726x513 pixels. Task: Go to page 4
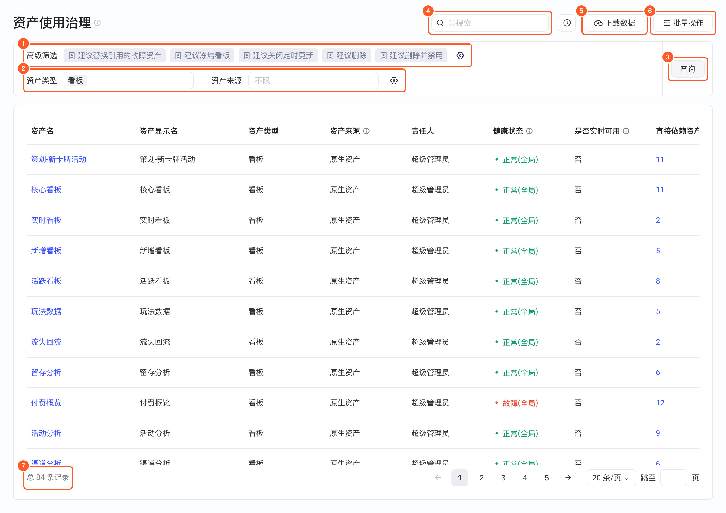pos(525,478)
